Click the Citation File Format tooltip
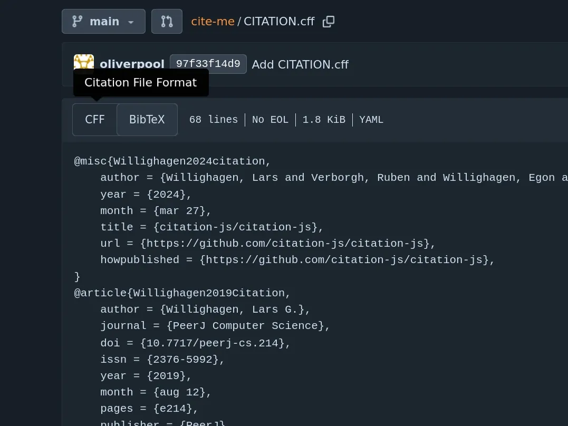 click(x=141, y=82)
